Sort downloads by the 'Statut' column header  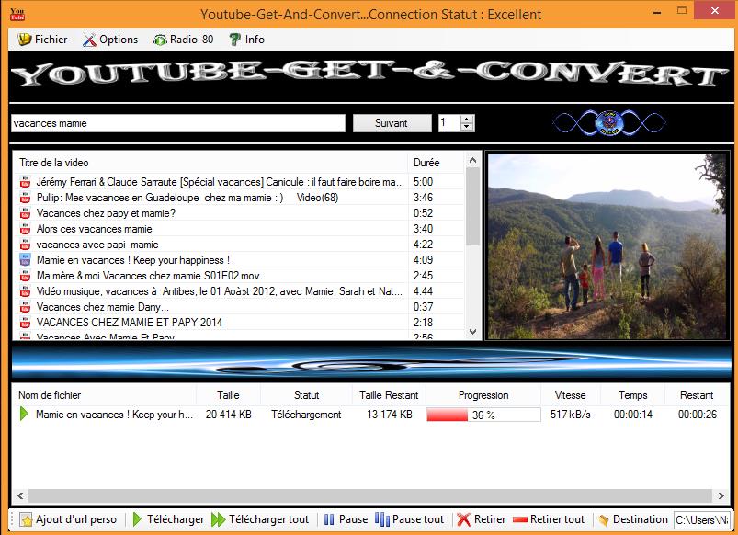click(306, 395)
